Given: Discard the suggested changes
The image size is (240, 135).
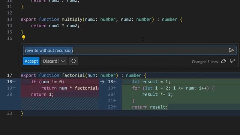Looking at the screenshot, I should point(50,61).
